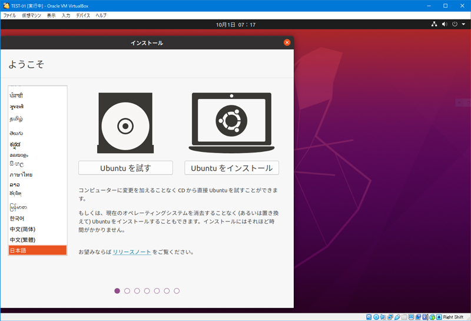Open the デバイス menu
The height and width of the screenshot is (321, 471).
point(83,15)
